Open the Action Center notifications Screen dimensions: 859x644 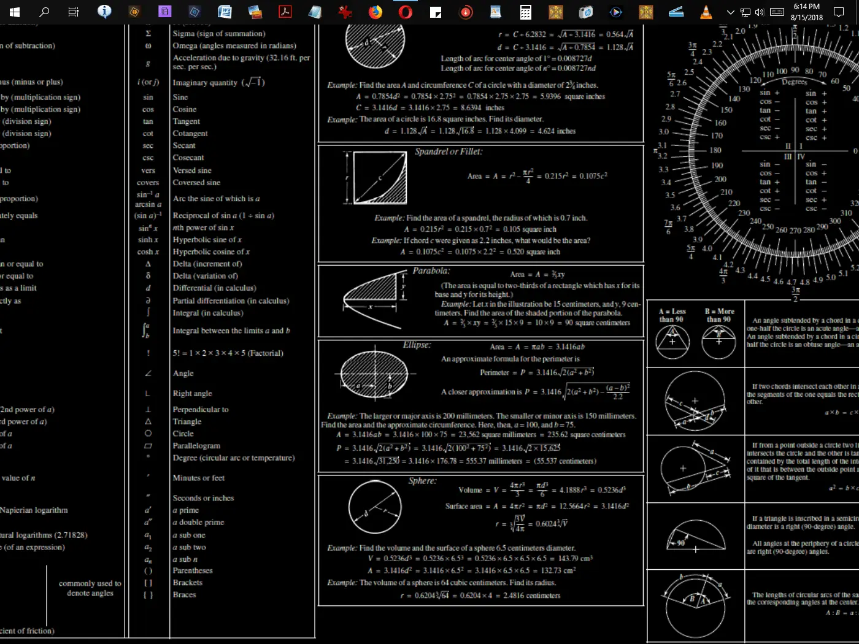[839, 12]
